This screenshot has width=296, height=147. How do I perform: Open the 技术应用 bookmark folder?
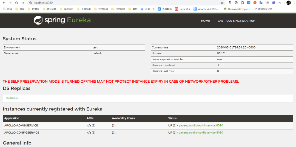coord(101,9)
